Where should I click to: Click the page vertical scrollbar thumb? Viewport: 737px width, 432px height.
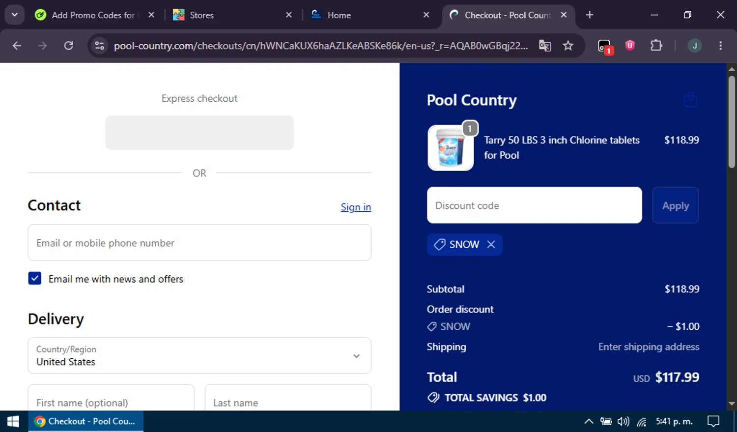coord(732,122)
